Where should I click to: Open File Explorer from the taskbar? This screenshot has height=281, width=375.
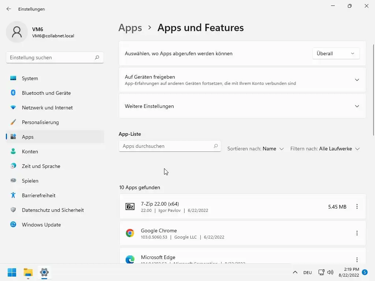click(x=28, y=272)
